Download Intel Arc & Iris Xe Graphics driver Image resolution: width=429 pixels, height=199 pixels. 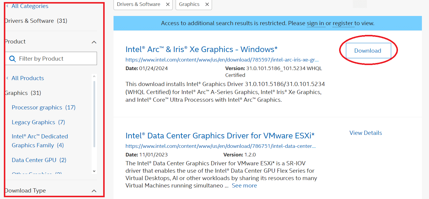coord(368,51)
